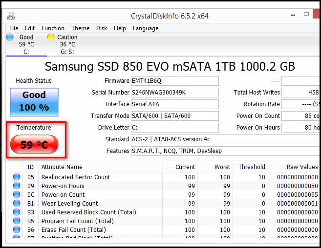Open the Theme menu

click(x=80, y=28)
